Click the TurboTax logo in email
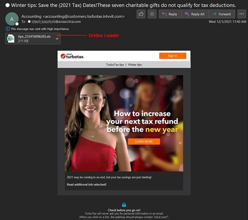 pyautogui.click(x=72, y=56)
